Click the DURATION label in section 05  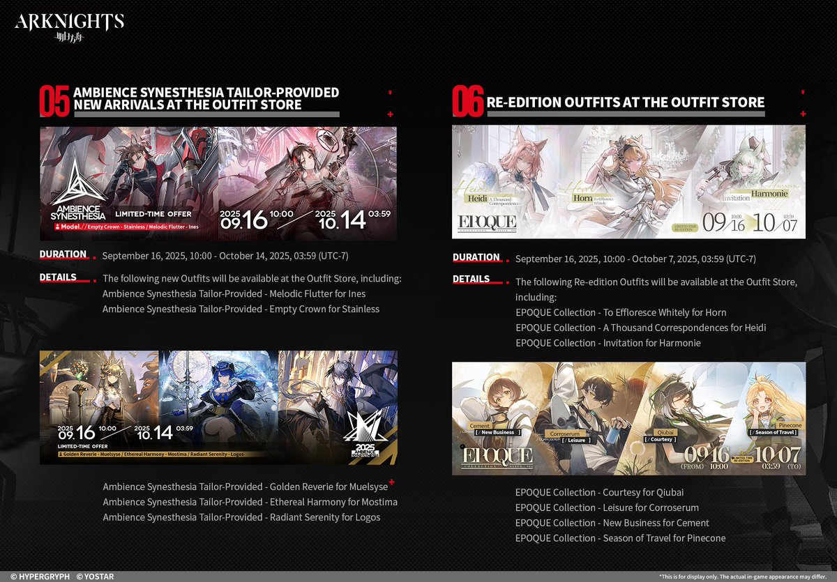(63, 254)
